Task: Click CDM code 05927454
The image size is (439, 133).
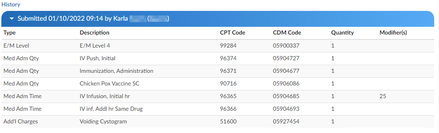Action: [286, 122]
